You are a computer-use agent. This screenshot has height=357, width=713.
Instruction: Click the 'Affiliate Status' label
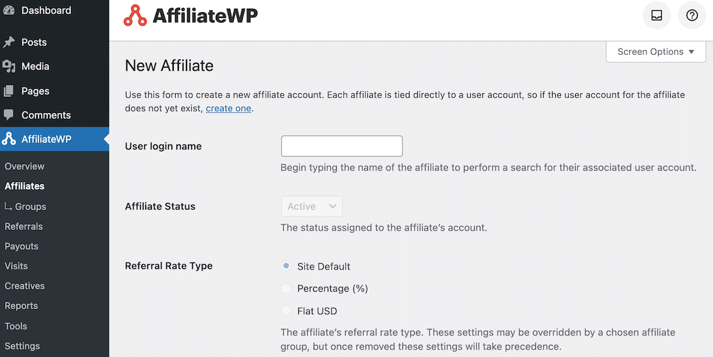click(160, 206)
